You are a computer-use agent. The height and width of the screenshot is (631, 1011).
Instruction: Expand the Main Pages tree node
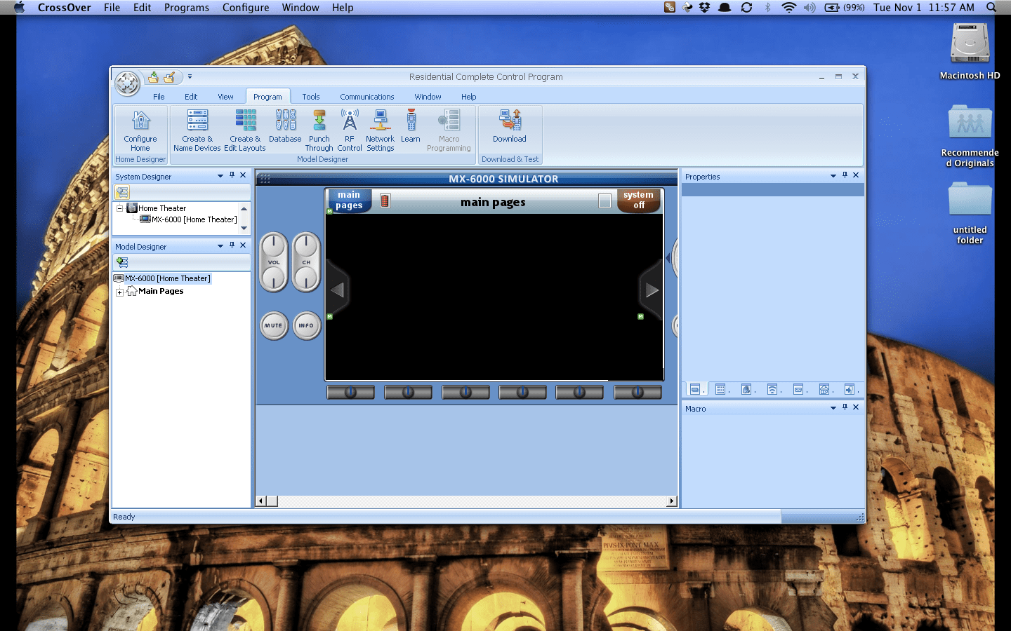(119, 292)
